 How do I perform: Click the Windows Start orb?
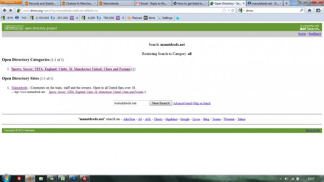coord(6,178)
